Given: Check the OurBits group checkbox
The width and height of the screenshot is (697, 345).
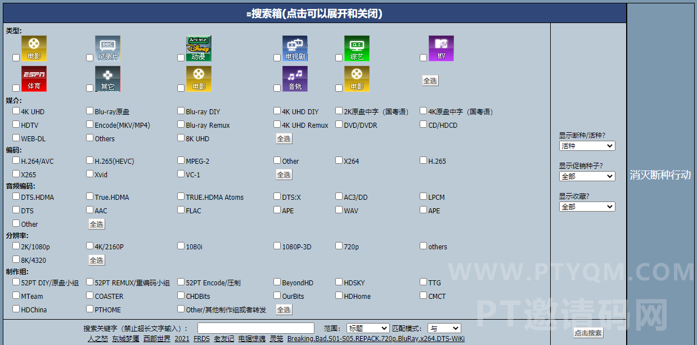Looking at the screenshot, I should [277, 295].
